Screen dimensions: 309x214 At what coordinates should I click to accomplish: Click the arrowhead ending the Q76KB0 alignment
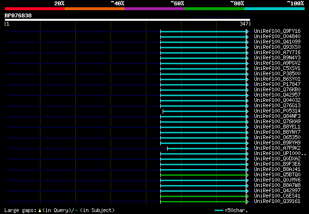tap(247, 90)
